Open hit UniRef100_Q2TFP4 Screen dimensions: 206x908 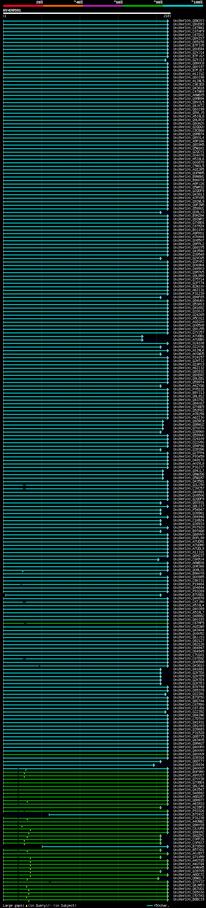[189, 453]
